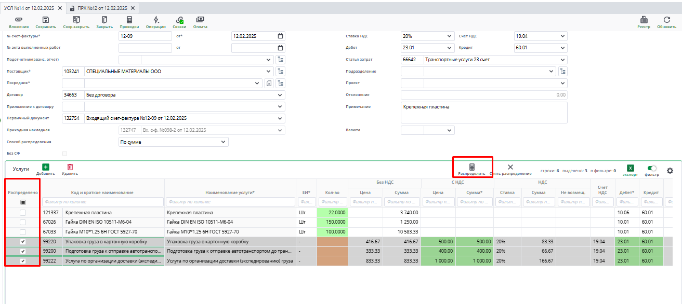Expand the Статья затрат dropdown

pos(562,60)
